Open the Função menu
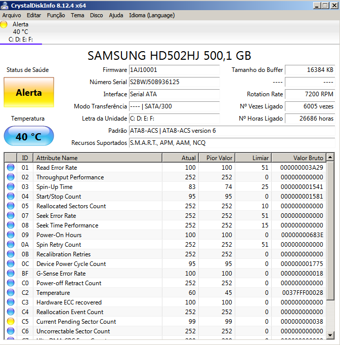 tap(56, 15)
